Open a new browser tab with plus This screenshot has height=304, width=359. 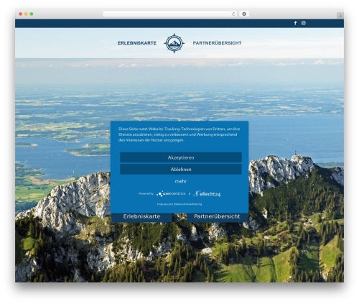click(340, 16)
